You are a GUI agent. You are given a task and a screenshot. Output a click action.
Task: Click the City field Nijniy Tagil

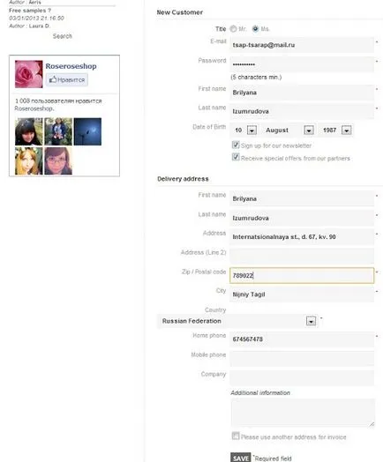(x=302, y=294)
